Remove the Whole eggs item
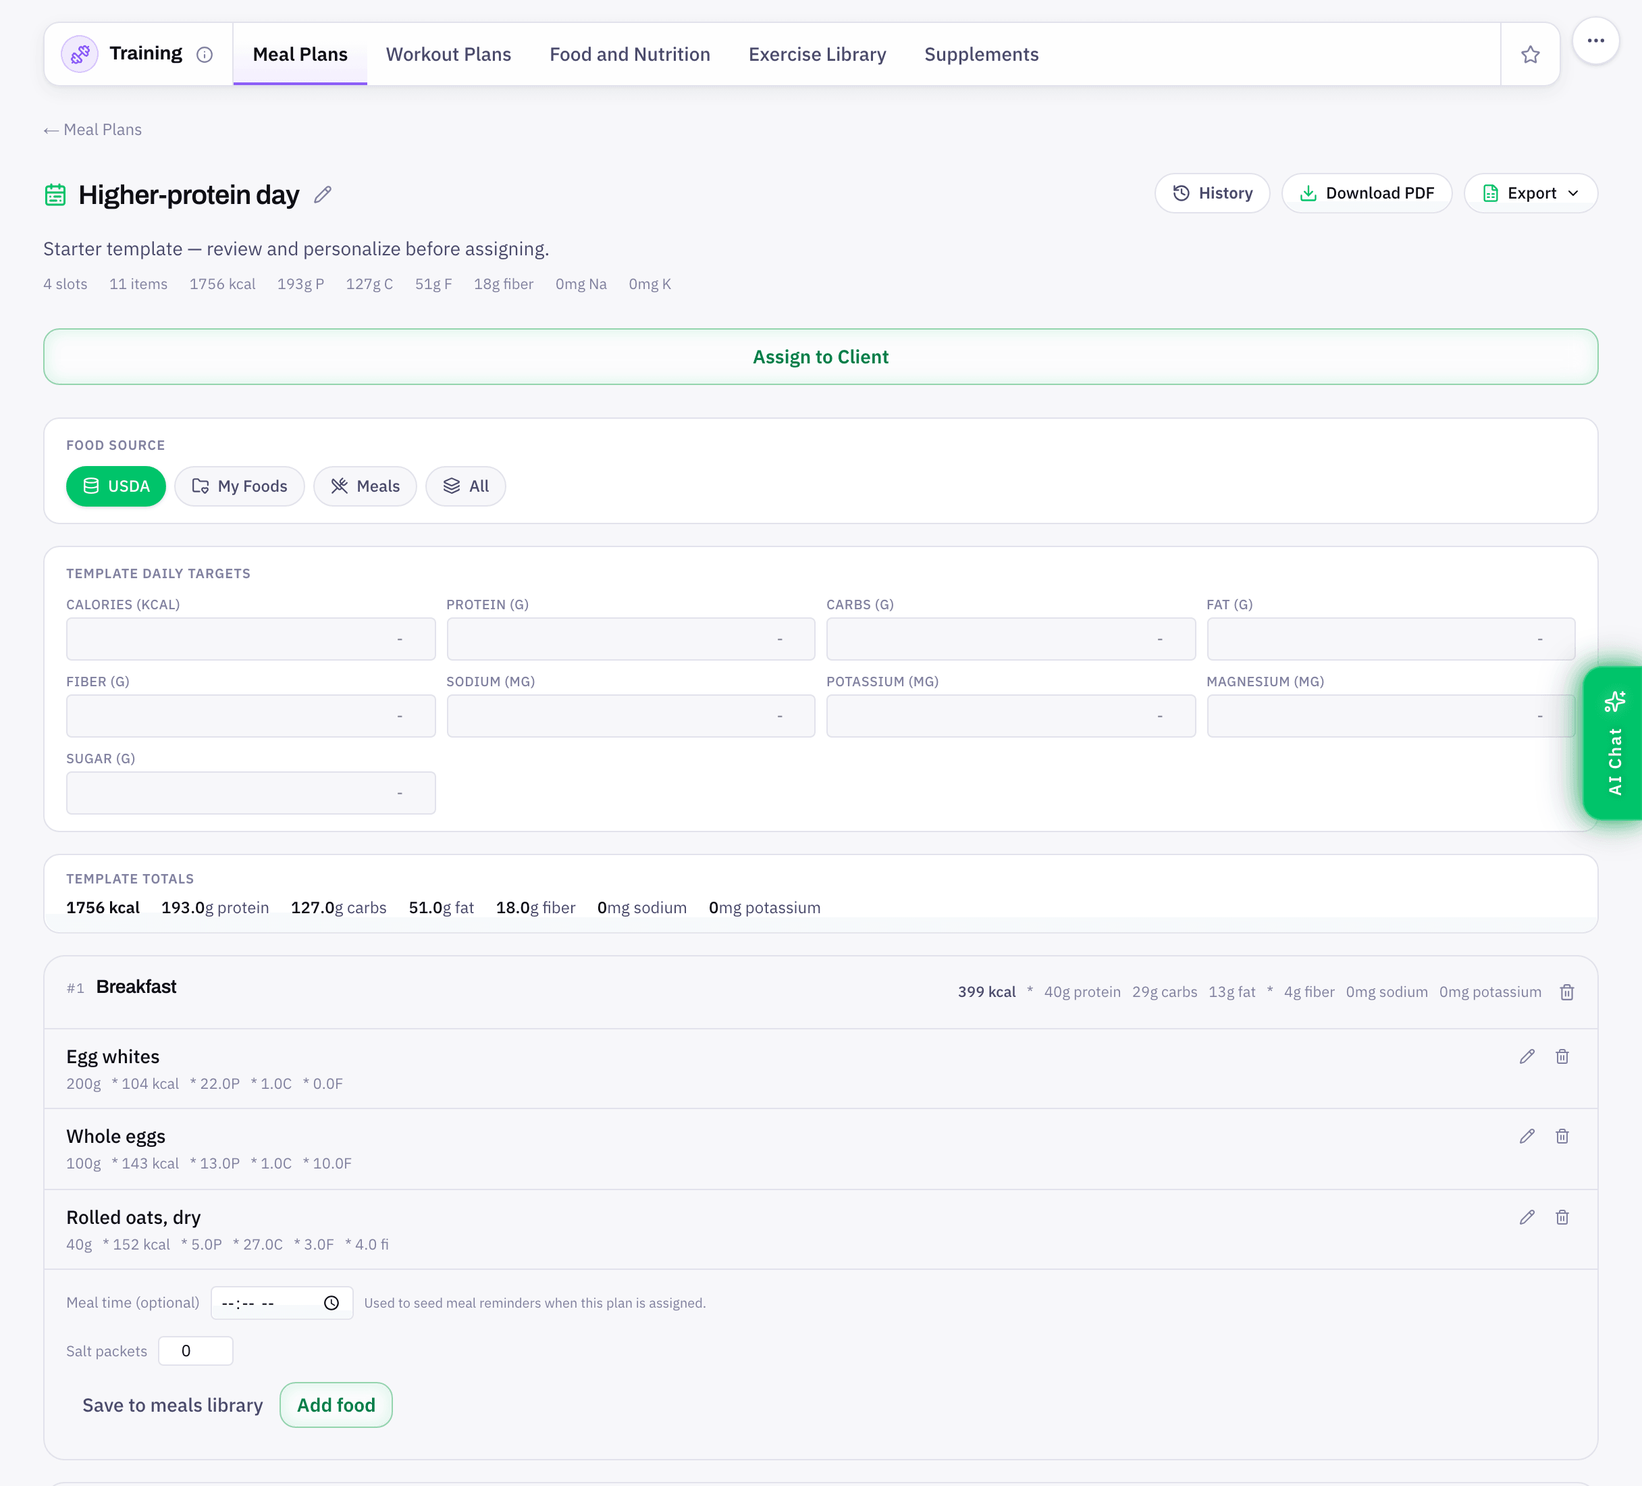1642x1486 pixels. click(1562, 1137)
